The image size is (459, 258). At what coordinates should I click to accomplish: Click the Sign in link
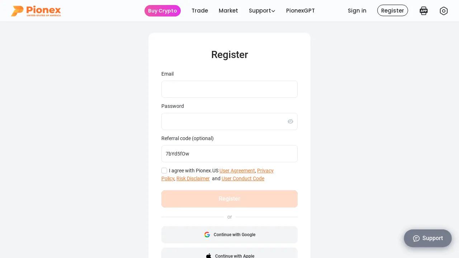pyautogui.click(x=357, y=11)
